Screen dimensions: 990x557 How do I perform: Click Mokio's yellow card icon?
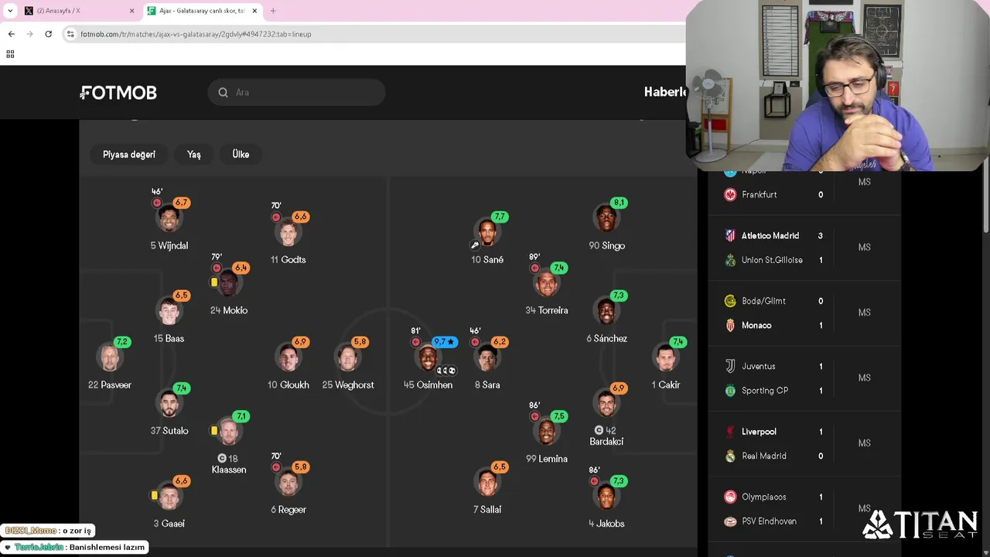click(x=214, y=282)
